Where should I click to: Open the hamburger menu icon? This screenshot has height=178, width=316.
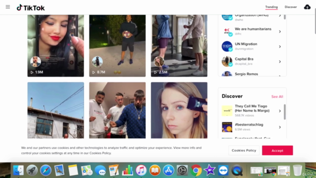click(x=8, y=7)
